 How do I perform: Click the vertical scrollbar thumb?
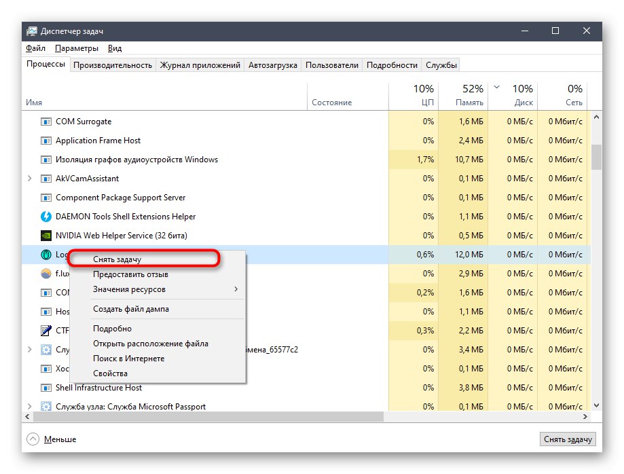click(597, 156)
